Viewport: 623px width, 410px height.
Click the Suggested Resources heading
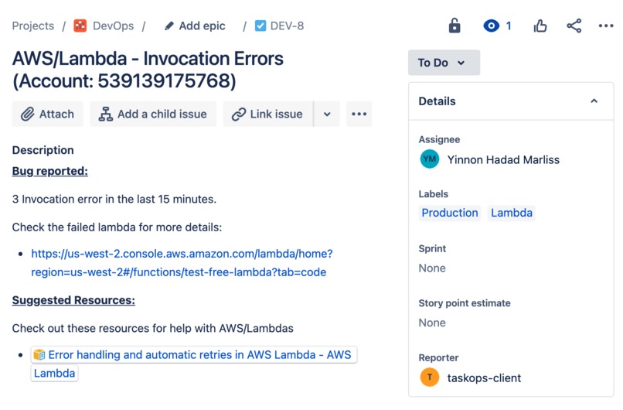73,300
